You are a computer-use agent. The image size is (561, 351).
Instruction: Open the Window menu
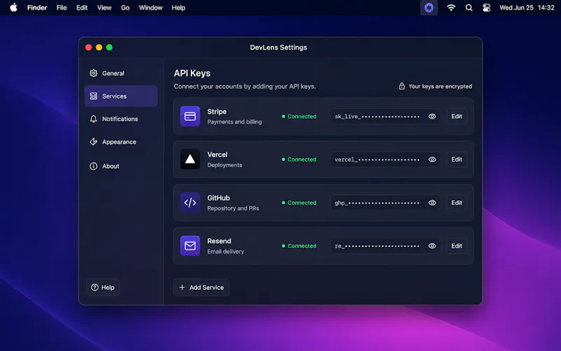pos(151,8)
